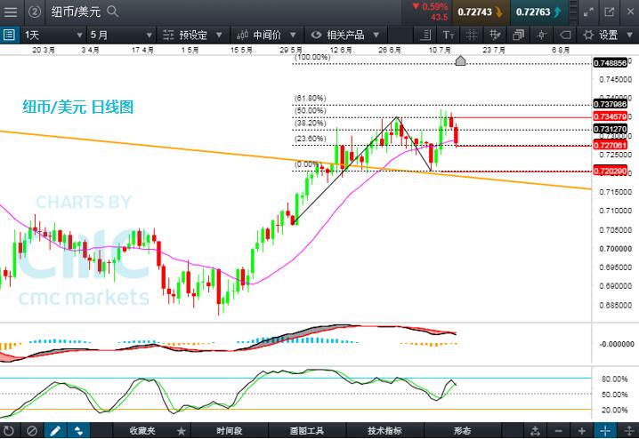639x439 pixels.
Task: Click the gray Fibonacci handle at 100% level
Action: [460, 60]
